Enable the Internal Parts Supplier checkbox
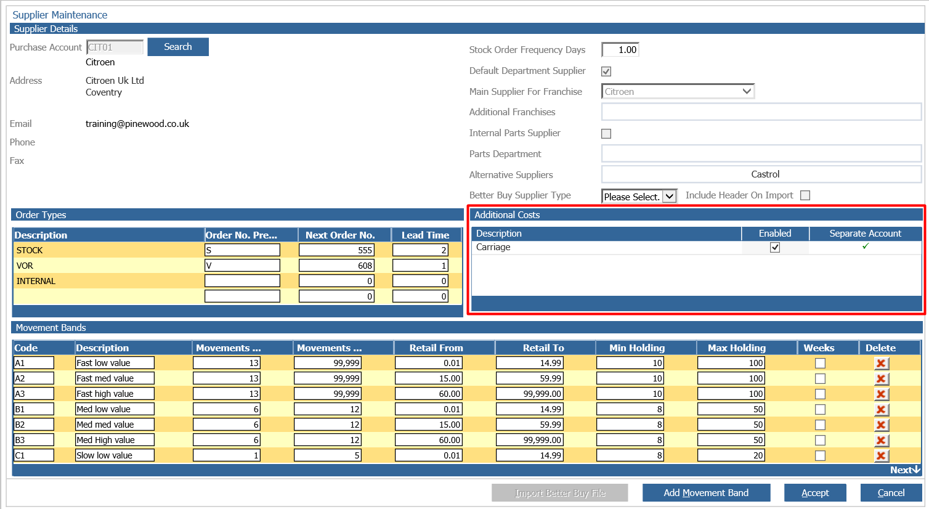 pyautogui.click(x=606, y=134)
